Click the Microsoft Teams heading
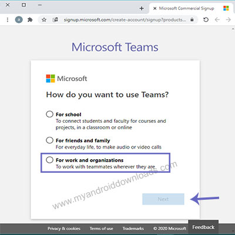This screenshot has width=235, height=235. click(115, 47)
